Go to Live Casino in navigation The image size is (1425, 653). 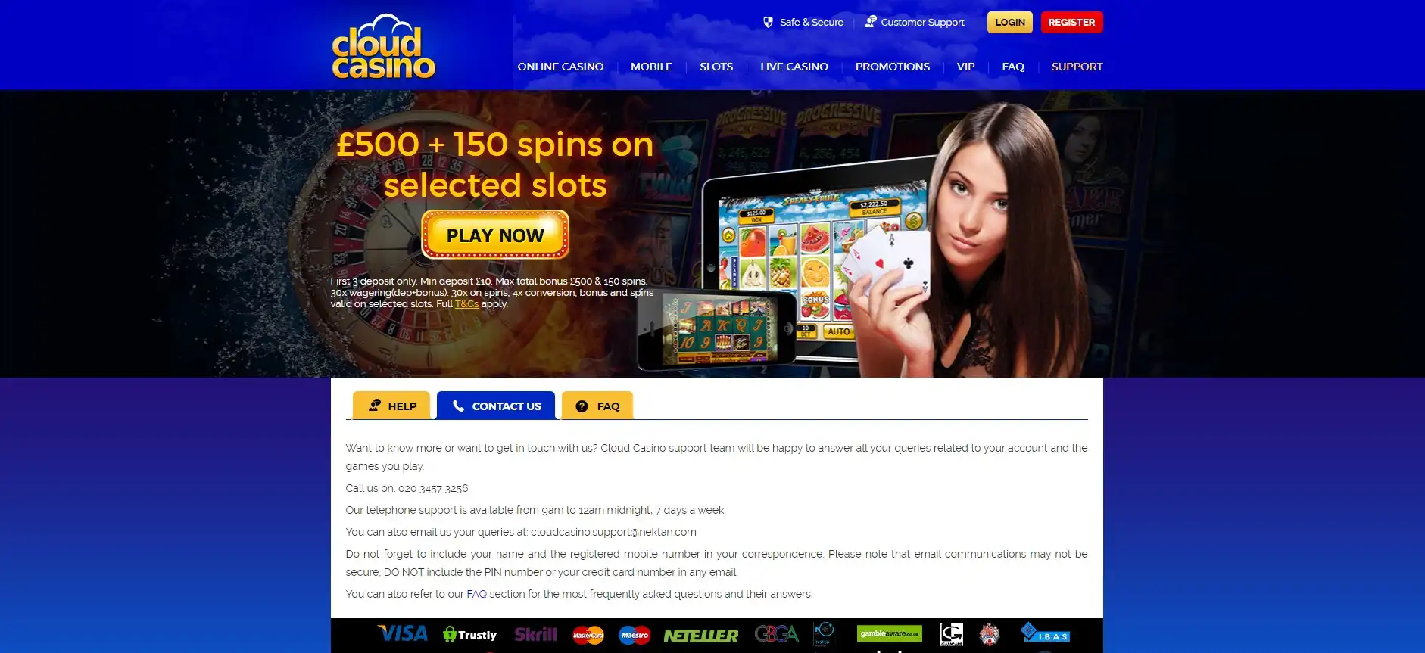click(x=794, y=67)
